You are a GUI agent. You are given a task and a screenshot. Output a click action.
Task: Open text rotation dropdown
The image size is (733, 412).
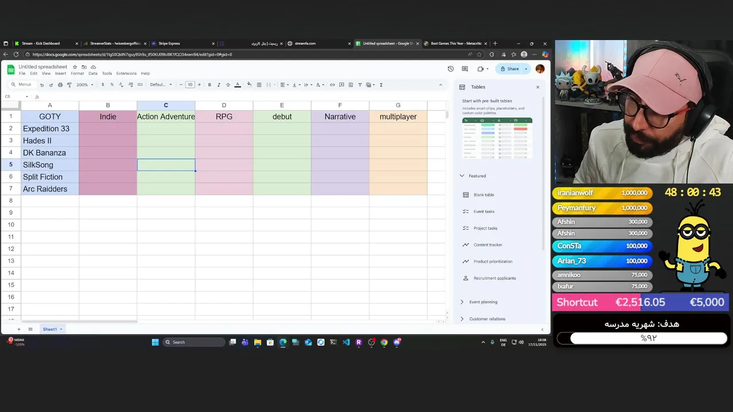[320, 85]
